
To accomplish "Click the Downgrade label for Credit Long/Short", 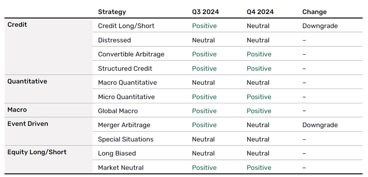I will point(320,26).
